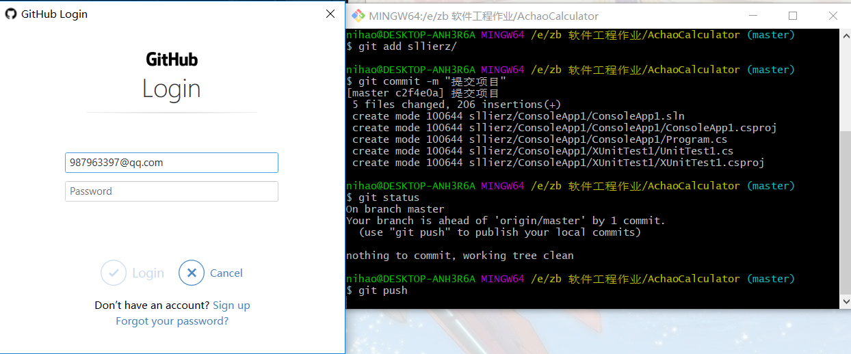Click '[master c2f4e0a]' commit result line

423,93
